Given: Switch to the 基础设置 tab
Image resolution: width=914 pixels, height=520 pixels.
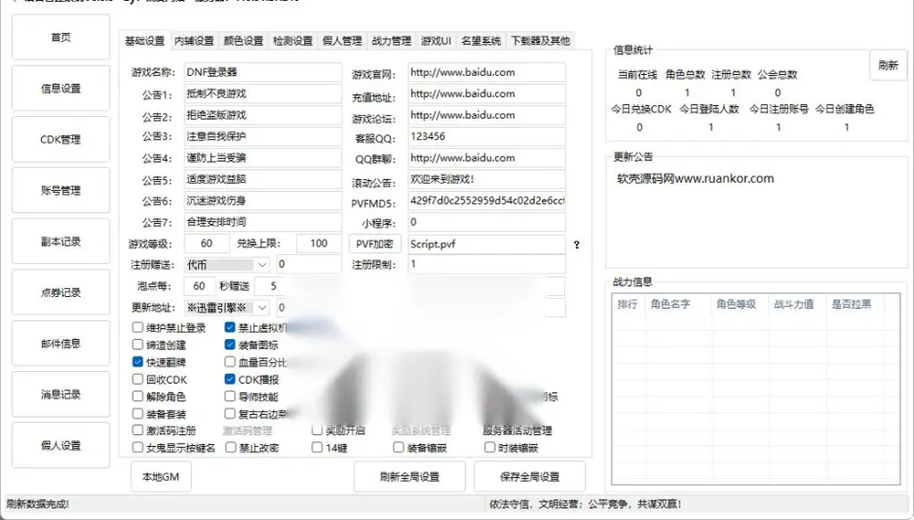Looking at the screenshot, I should (x=144, y=41).
